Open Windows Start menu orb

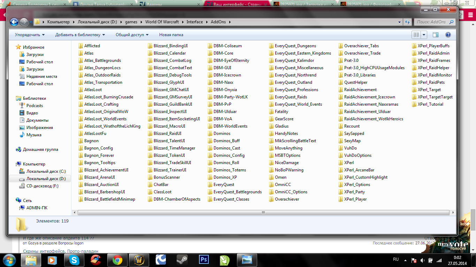(9, 260)
